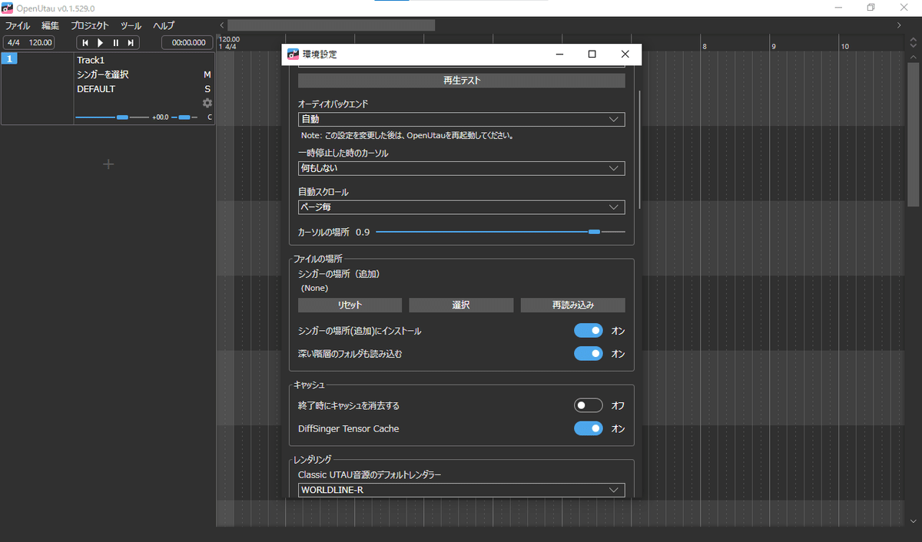Click the リセット button
This screenshot has width=922, height=542.
[x=350, y=306]
